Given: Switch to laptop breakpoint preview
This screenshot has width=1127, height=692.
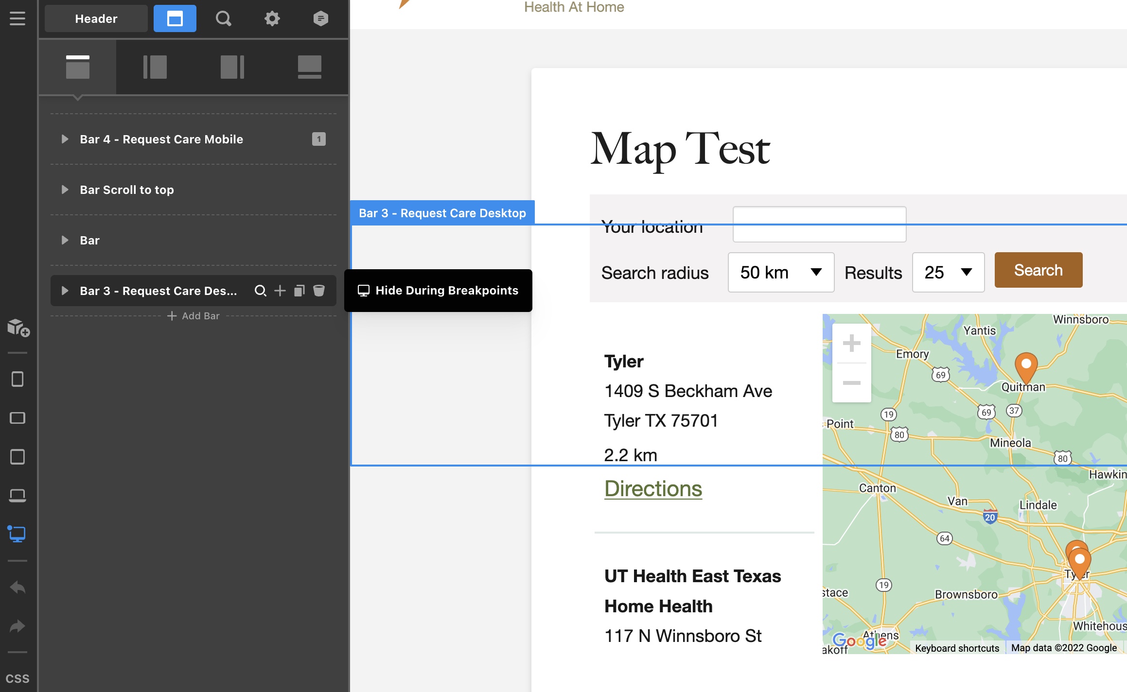Looking at the screenshot, I should 18,495.
